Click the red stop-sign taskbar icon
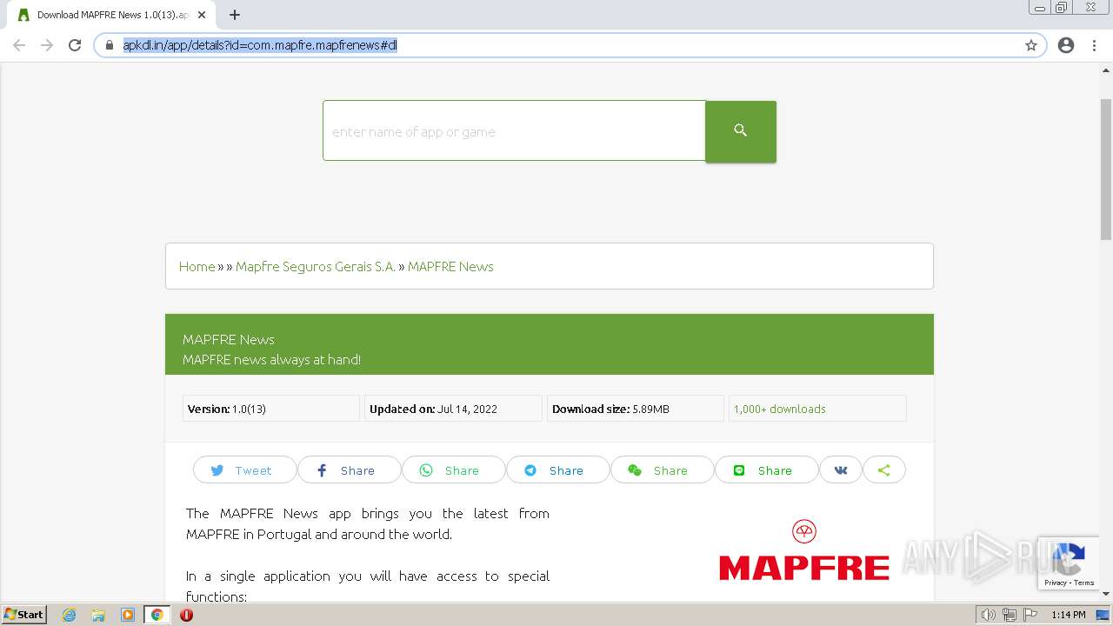This screenshot has width=1113, height=626. point(186,615)
